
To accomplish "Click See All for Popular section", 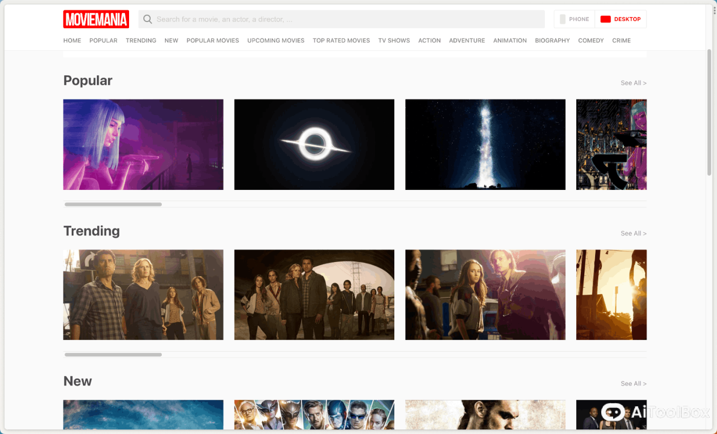I will (633, 83).
